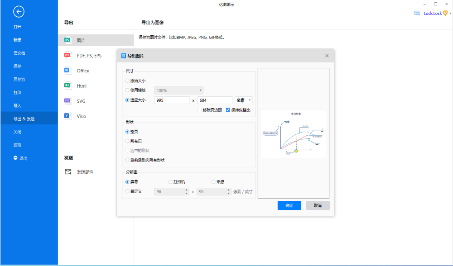
Task: Choose the PDF, PS, EPS export icon
Action: pyautogui.click(x=67, y=55)
